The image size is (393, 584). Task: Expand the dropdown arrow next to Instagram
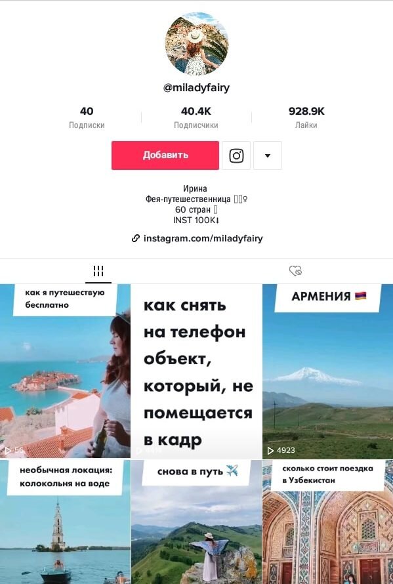[x=268, y=156]
